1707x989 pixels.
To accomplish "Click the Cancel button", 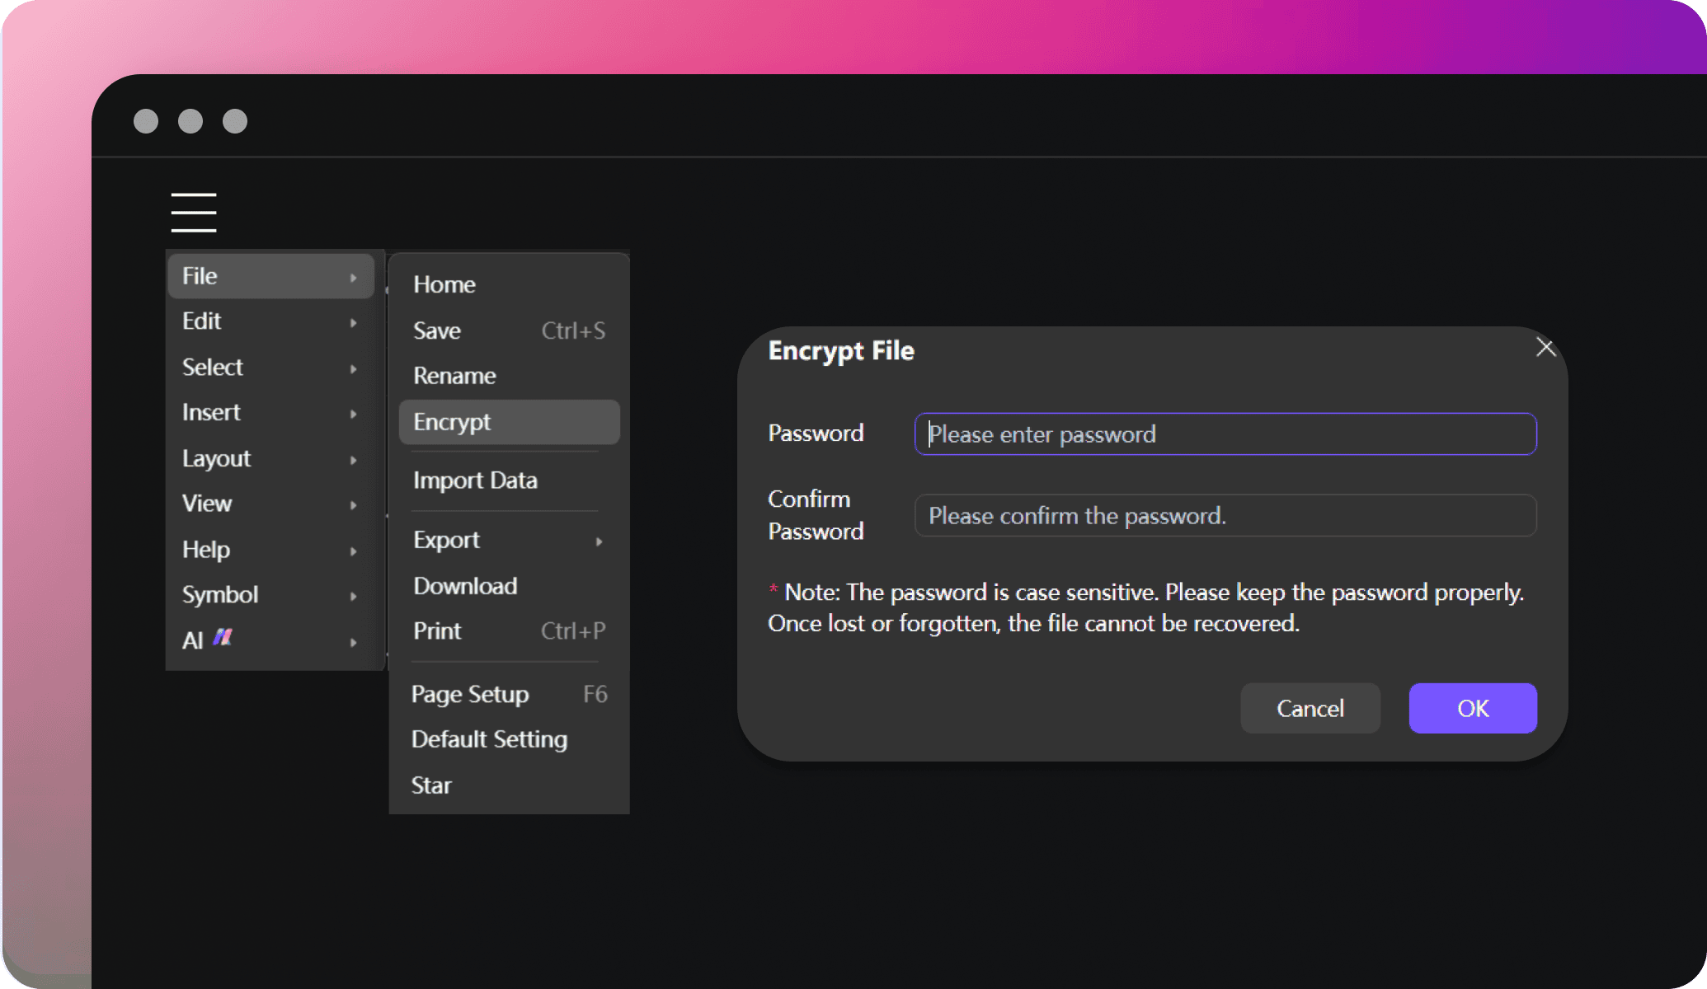I will [x=1311, y=708].
